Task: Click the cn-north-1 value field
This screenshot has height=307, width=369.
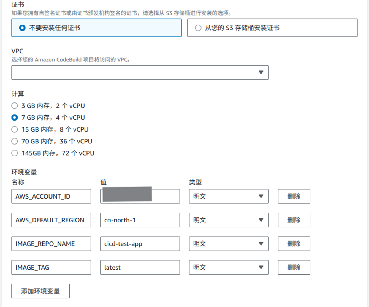Action: tap(140, 220)
